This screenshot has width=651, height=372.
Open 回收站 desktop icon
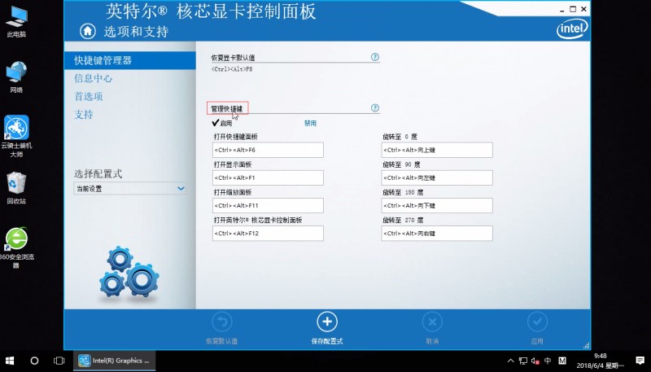click(x=16, y=188)
